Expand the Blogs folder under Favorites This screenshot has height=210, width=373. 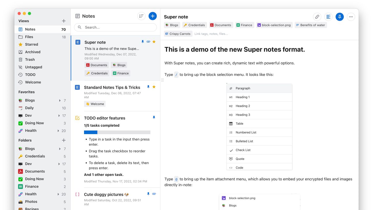60,101
